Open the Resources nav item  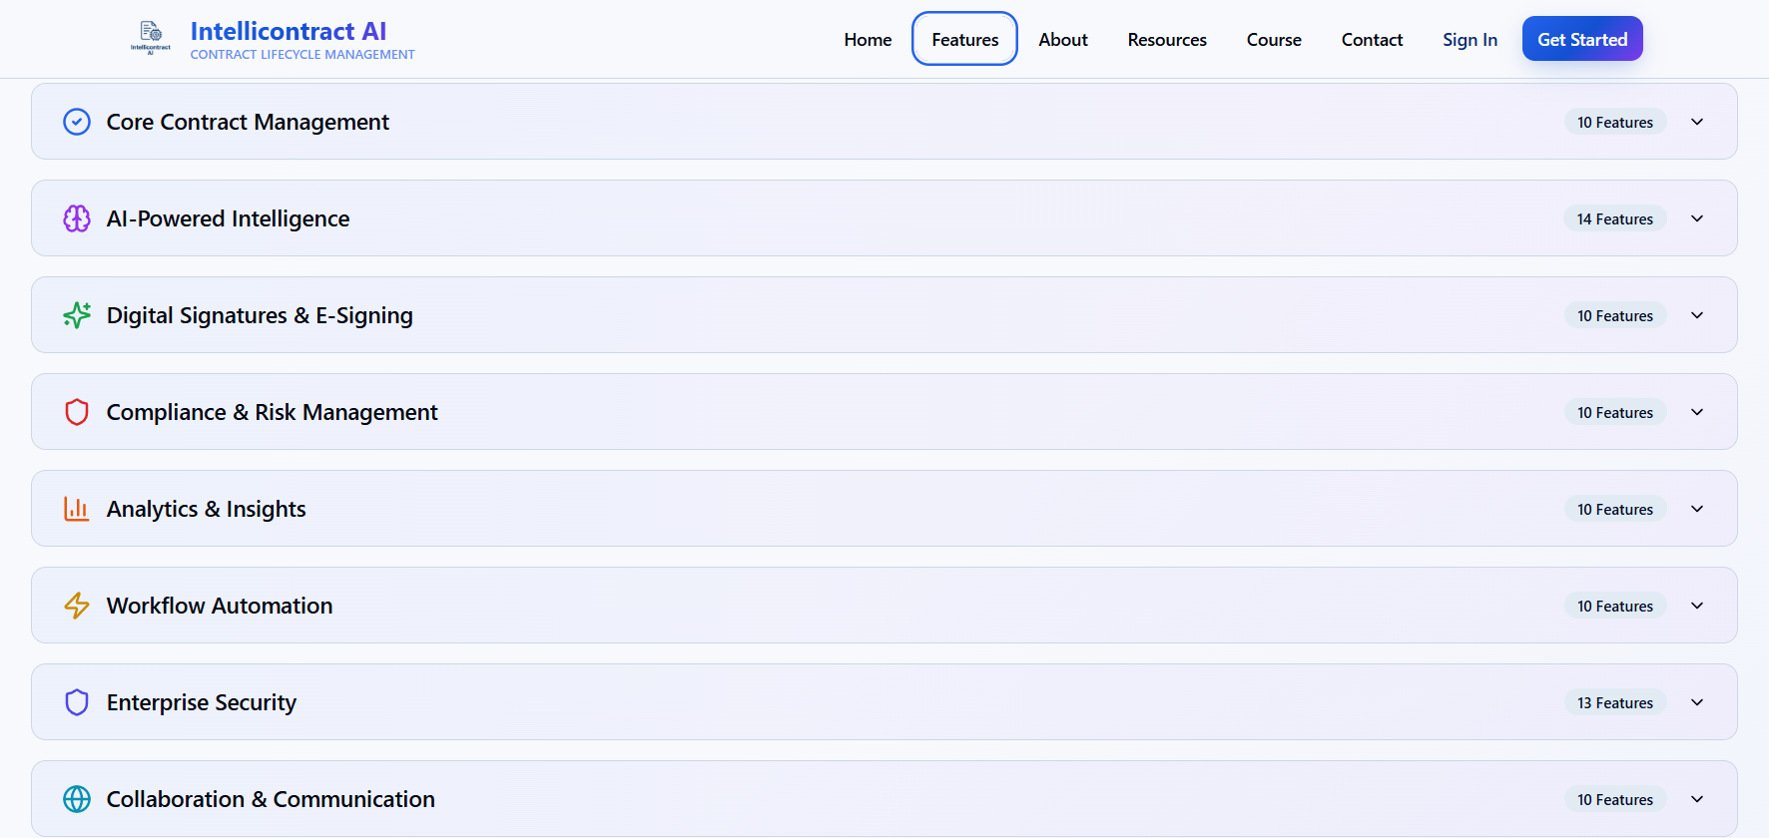[x=1167, y=40]
